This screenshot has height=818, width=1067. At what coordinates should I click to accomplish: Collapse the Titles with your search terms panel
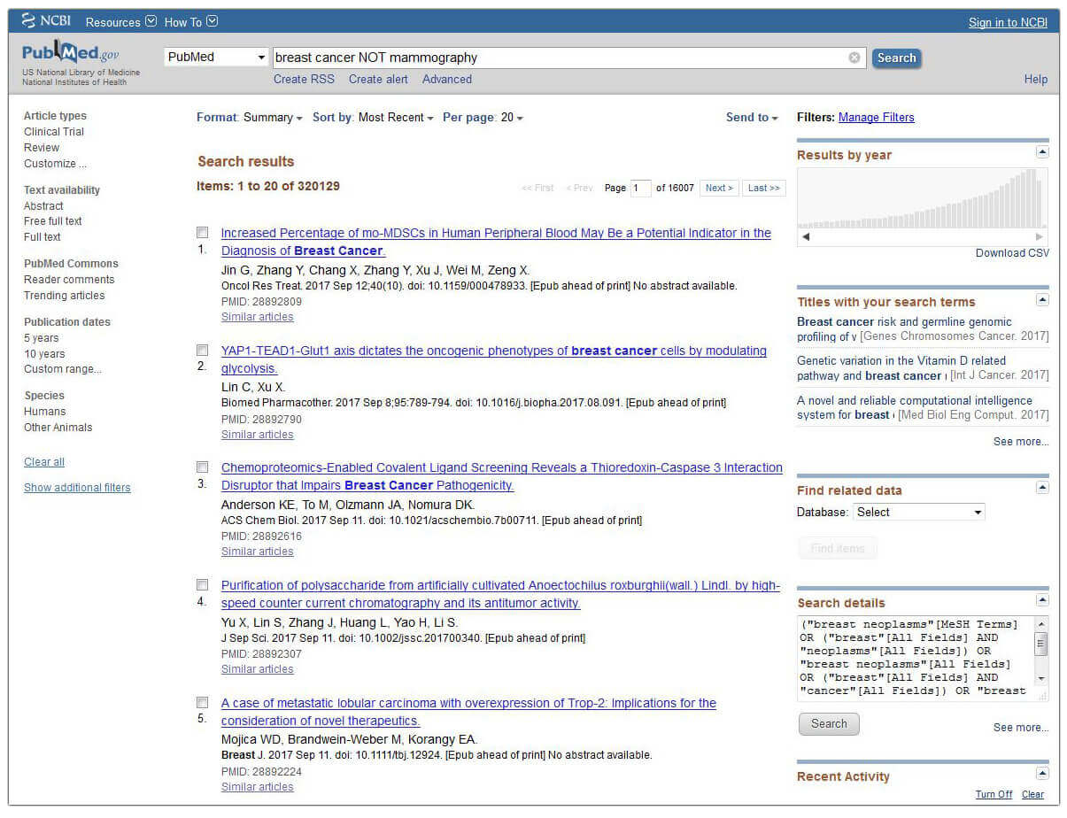point(1042,300)
